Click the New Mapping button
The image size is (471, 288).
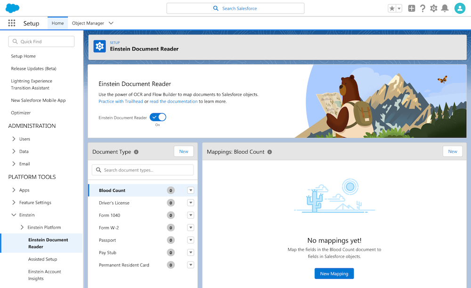334,274
